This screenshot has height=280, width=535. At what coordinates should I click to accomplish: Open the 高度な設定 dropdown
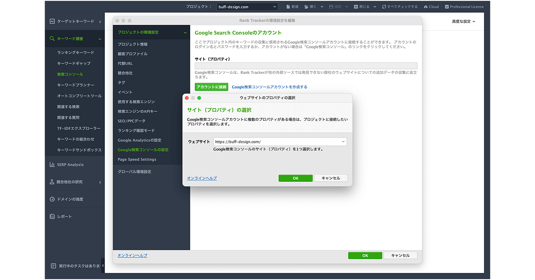point(464,21)
